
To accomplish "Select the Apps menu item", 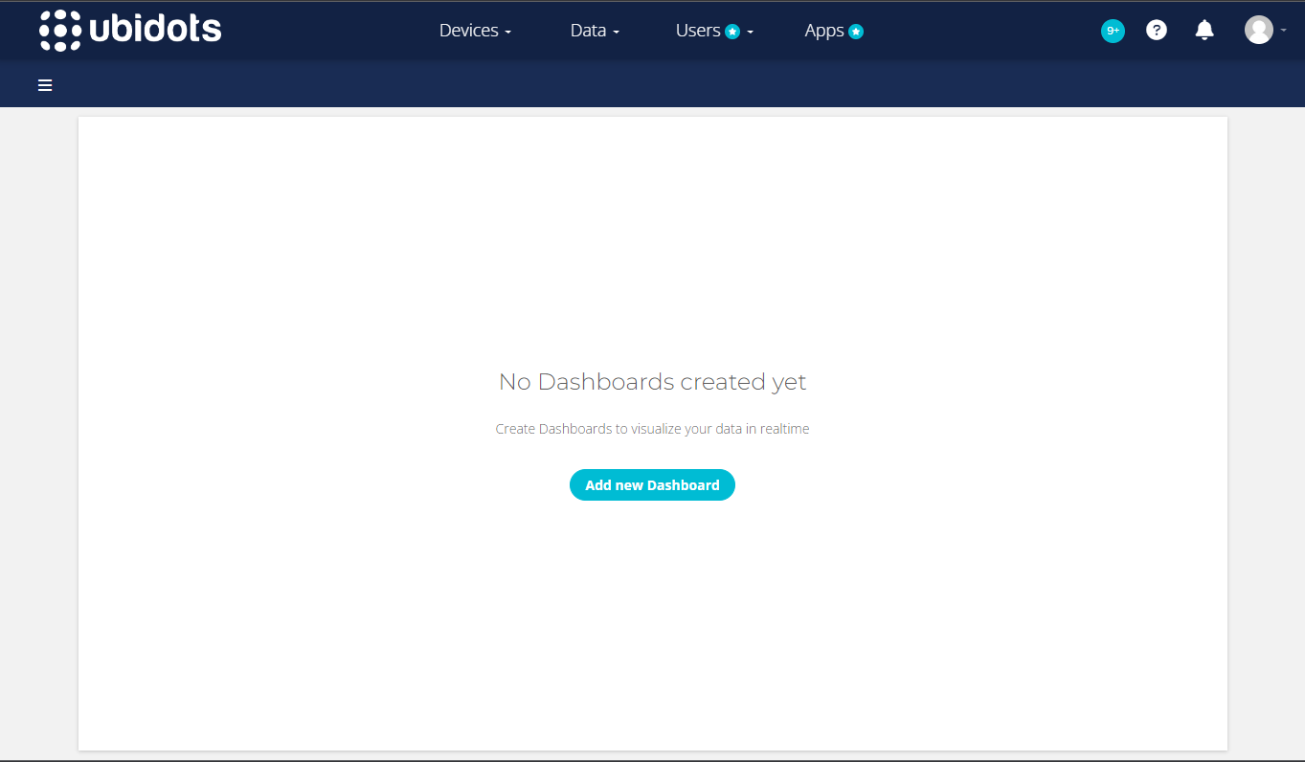I will [x=824, y=30].
